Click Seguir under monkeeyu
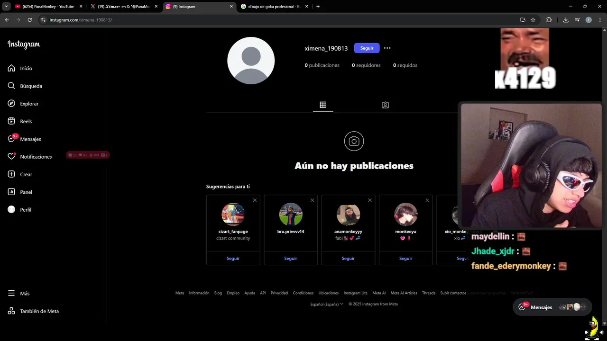The width and height of the screenshot is (607, 341). [x=405, y=258]
